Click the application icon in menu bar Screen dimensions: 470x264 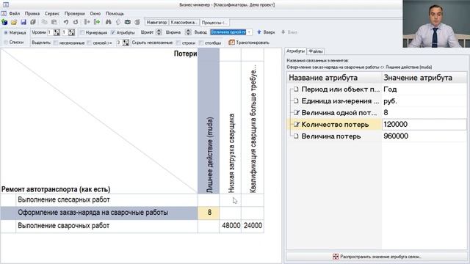[4, 13]
